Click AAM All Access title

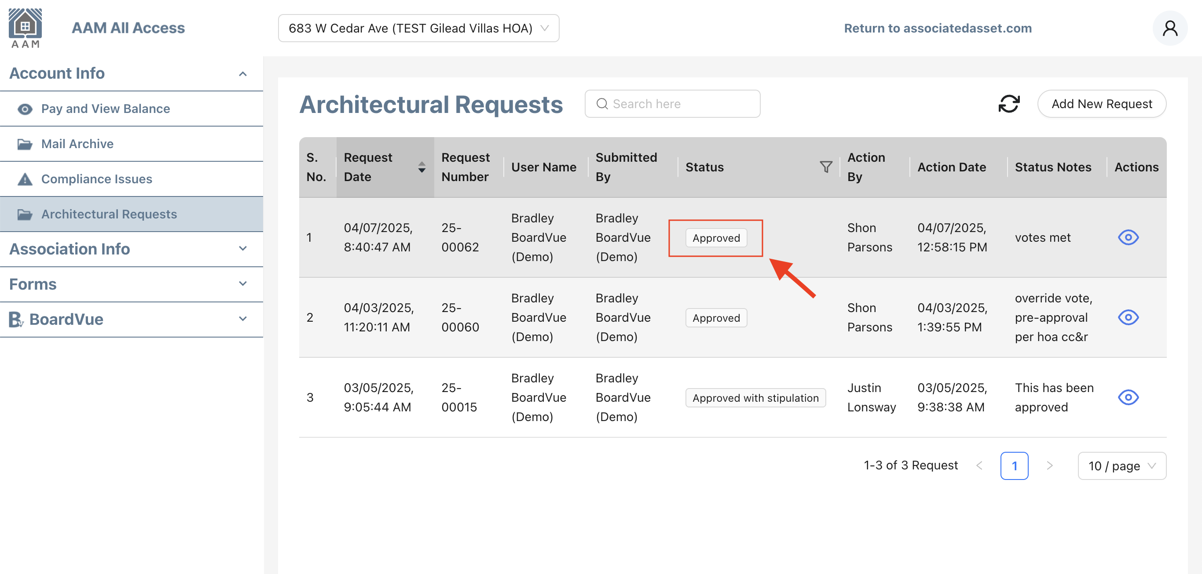(128, 28)
